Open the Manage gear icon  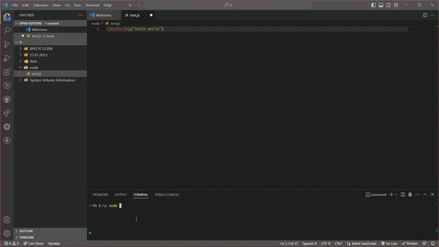pyautogui.click(x=7, y=233)
